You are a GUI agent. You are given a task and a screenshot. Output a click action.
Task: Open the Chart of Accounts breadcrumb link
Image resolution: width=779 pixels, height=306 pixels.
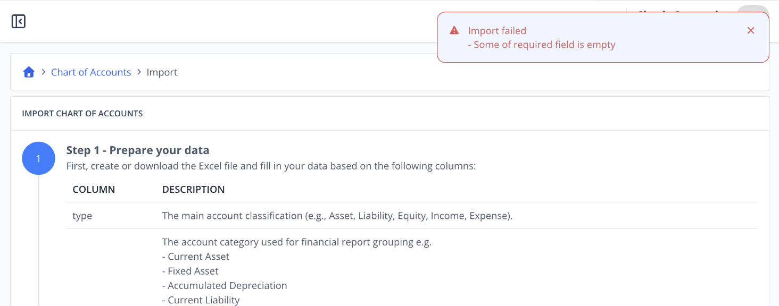[91, 72]
